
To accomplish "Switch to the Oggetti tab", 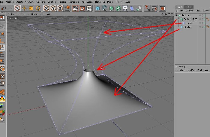I will click(179, 7).
